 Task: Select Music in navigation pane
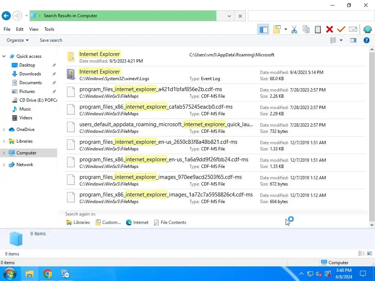tap(25, 109)
